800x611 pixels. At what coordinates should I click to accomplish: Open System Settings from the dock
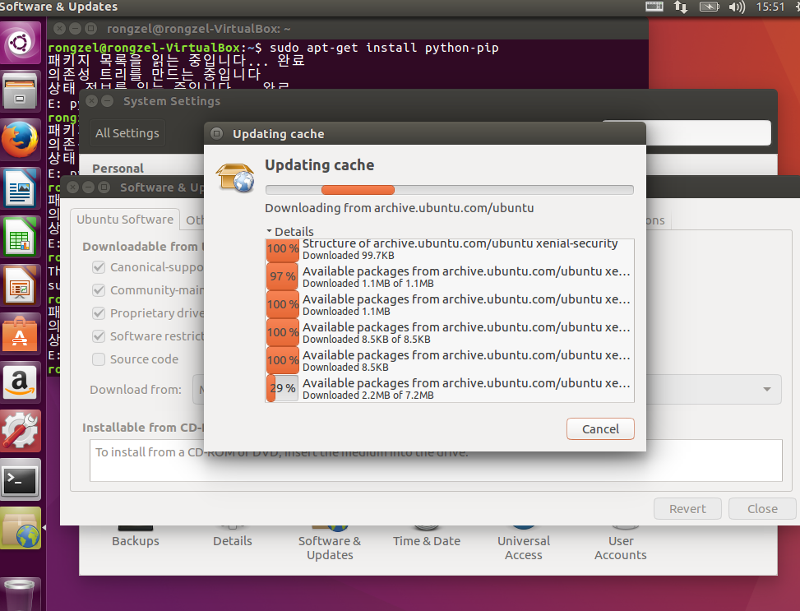20,431
